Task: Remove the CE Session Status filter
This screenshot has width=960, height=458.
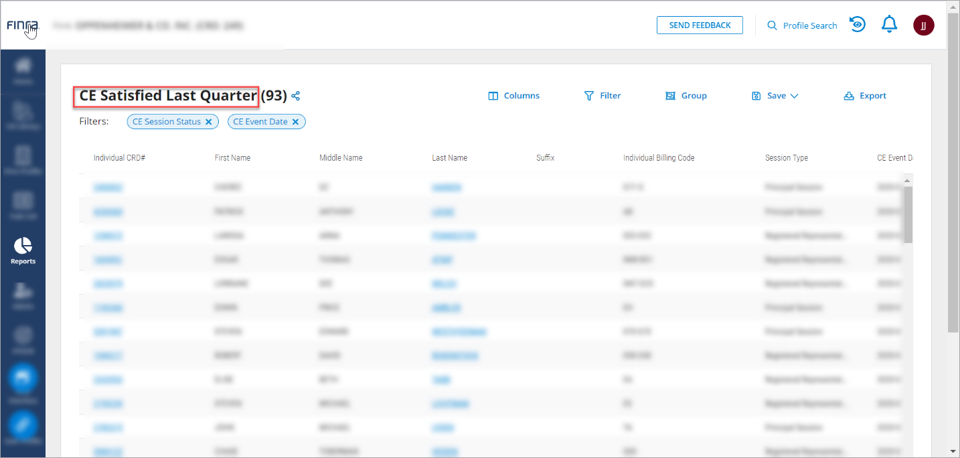Action: pyautogui.click(x=208, y=122)
